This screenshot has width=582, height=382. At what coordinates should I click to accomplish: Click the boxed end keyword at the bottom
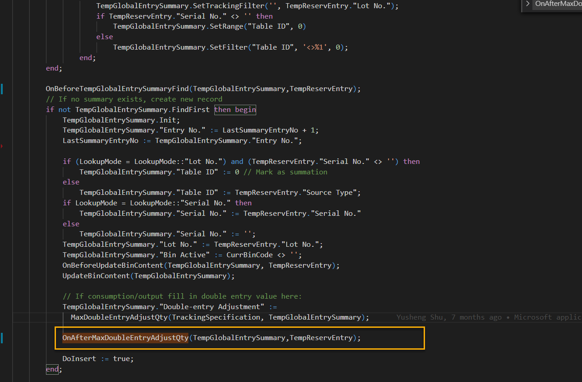[51, 369]
